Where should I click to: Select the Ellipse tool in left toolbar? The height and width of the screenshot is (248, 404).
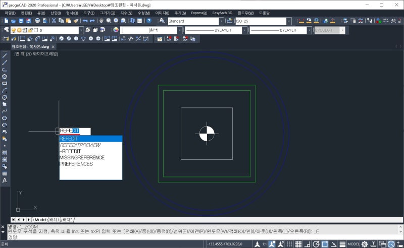tap(5, 118)
